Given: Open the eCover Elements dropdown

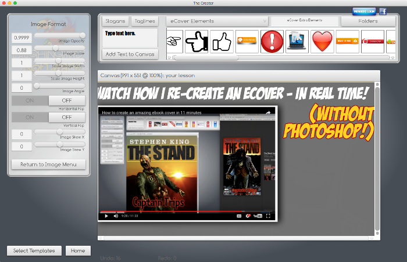Looking at the screenshot, I should tap(217, 21).
